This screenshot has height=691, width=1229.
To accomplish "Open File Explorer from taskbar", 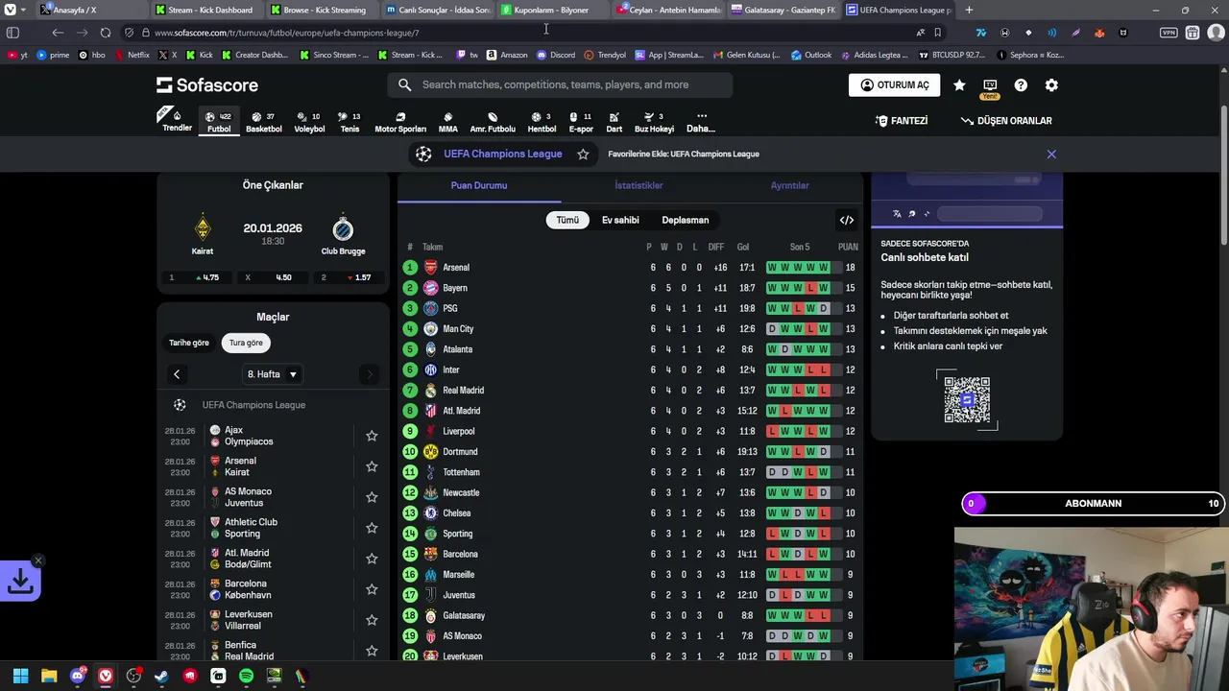I will (49, 676).
